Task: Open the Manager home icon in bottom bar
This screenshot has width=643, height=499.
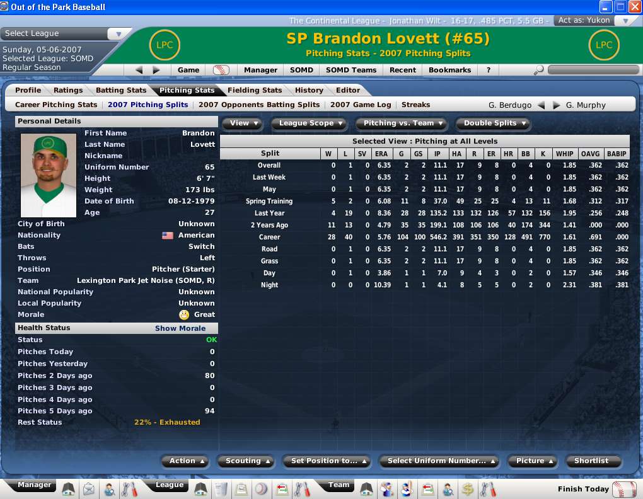Action: (x=69, y=489)
